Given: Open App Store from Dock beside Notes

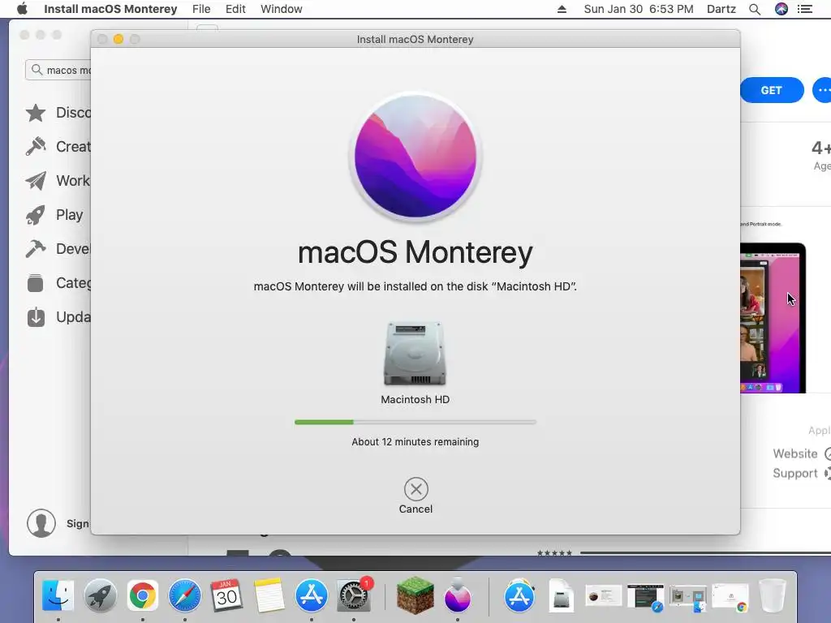Looking at the screenshot, I should [311, 596].
